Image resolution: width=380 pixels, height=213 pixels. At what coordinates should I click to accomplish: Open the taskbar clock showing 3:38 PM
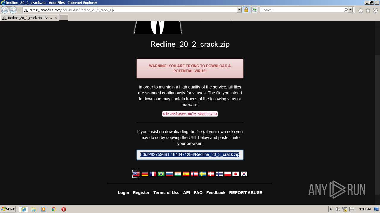pyautogui.click(x=365, y=209)
